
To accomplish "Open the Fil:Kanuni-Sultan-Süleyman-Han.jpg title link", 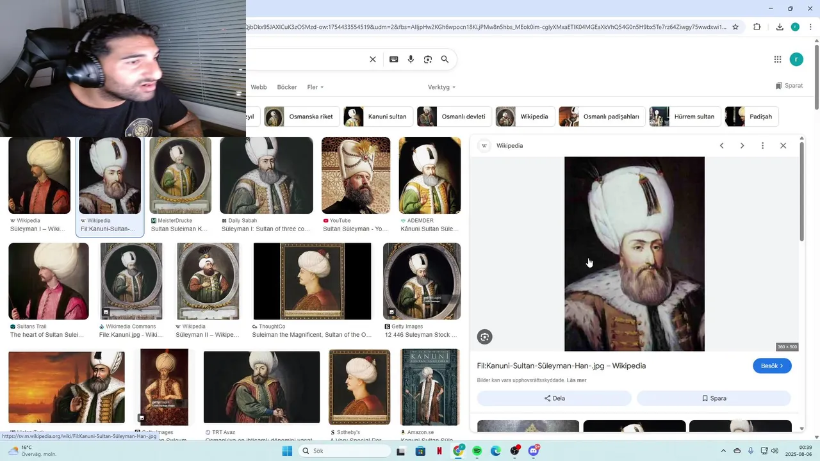I will click(561, 366).
